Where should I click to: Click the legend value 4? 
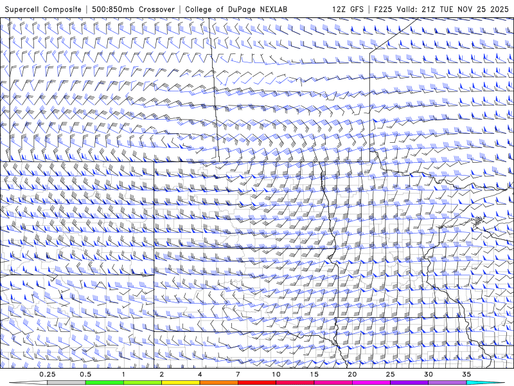tap(200, 374)
